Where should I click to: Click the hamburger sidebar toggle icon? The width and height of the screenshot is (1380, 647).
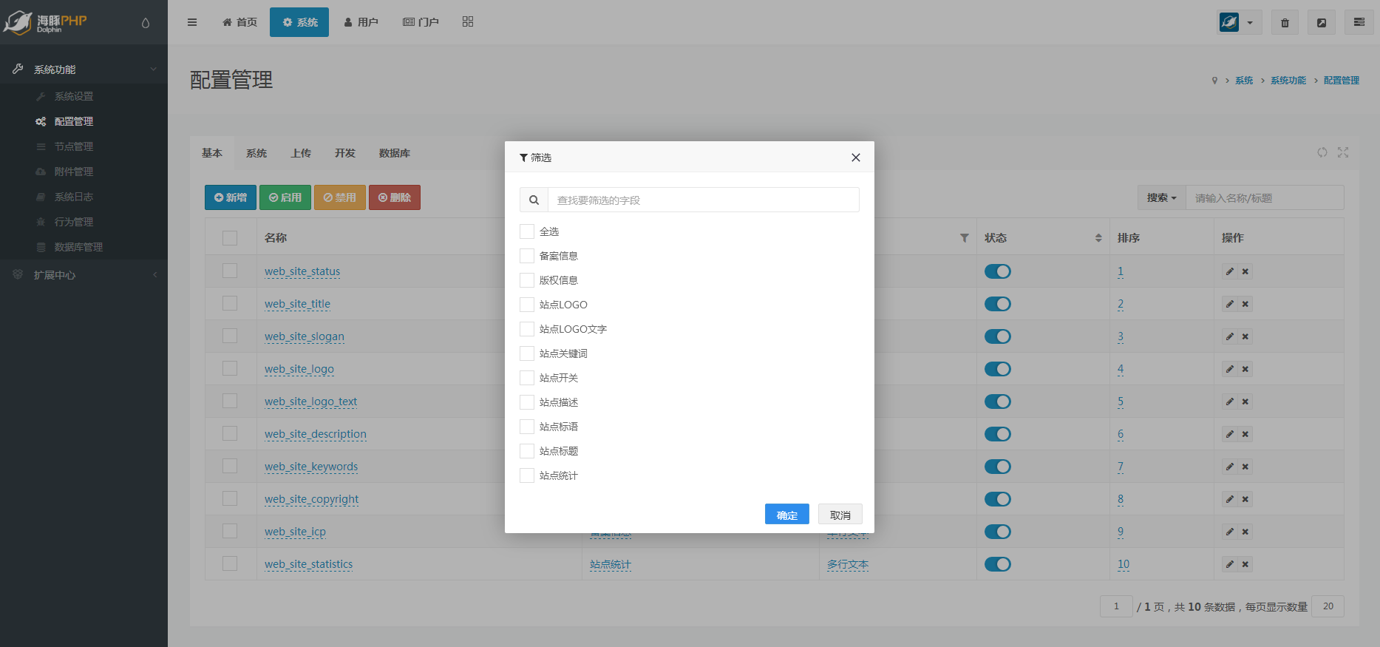tap(192, 22)
